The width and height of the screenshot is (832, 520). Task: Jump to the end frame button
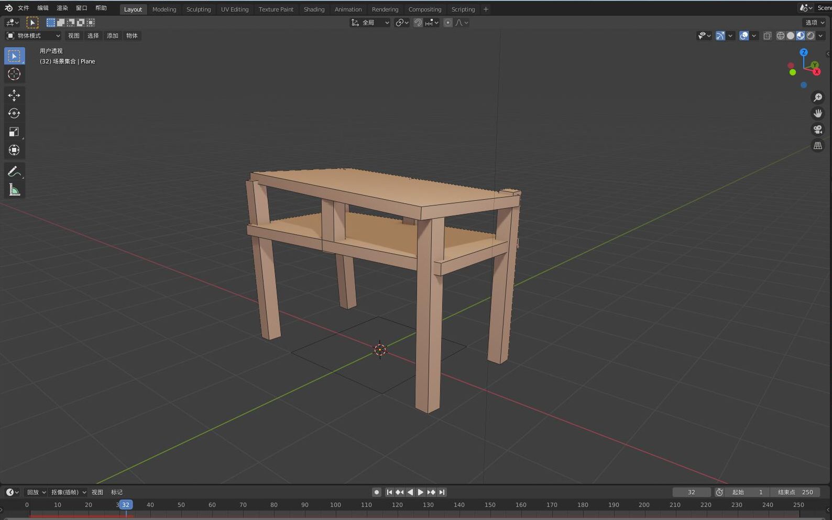click(x=442, y=492)
